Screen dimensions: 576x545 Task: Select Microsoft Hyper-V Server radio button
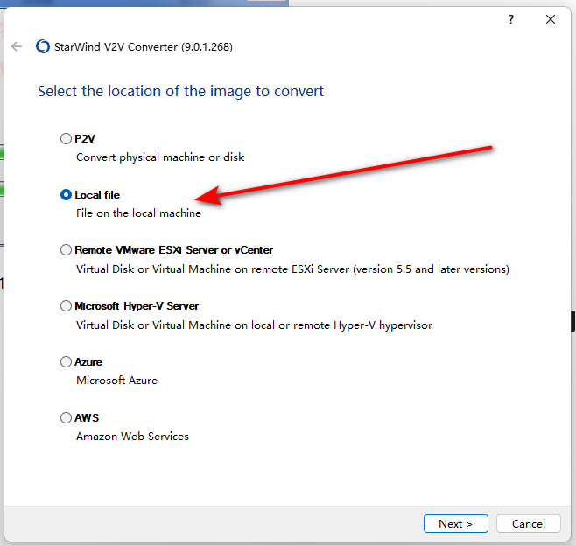(66, 305)
